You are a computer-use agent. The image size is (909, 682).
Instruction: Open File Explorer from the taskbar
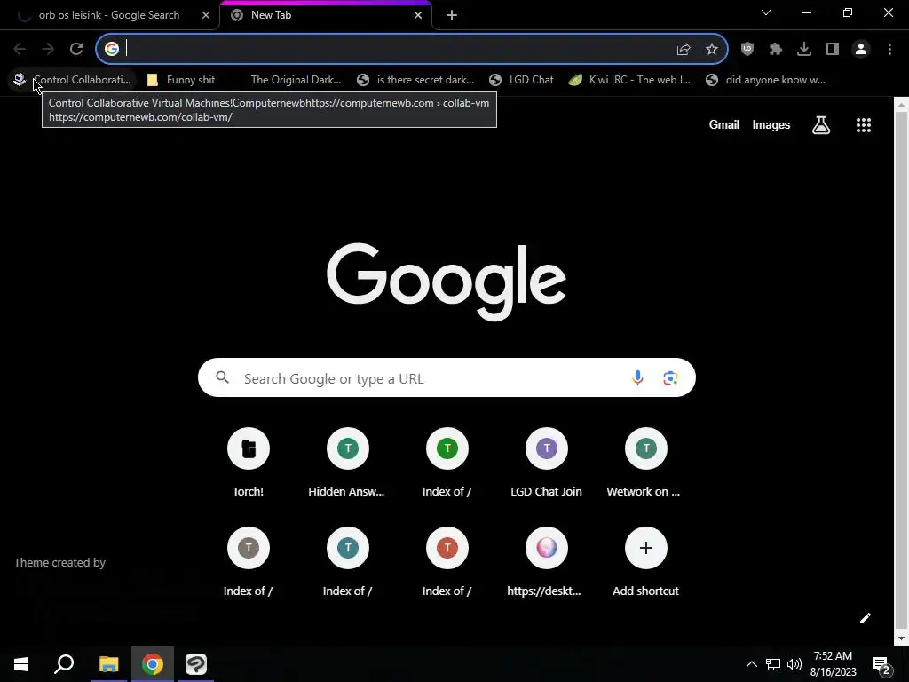(x=108, y=664)
